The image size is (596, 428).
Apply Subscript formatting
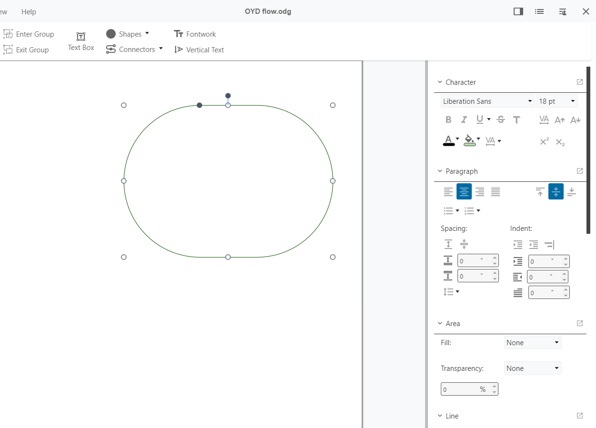560,142
